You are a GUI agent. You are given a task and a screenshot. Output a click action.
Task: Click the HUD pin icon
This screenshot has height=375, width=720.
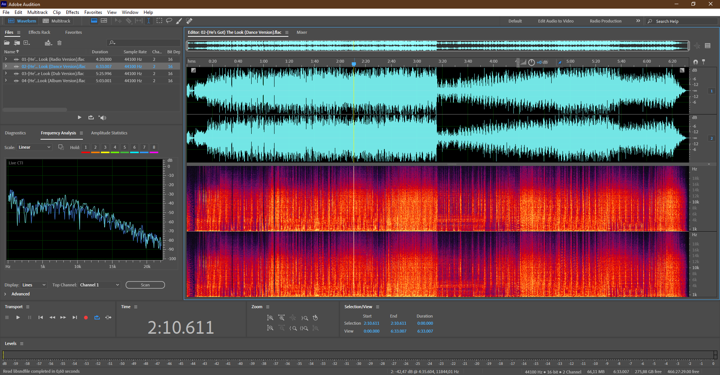click(x=560, y=62)
